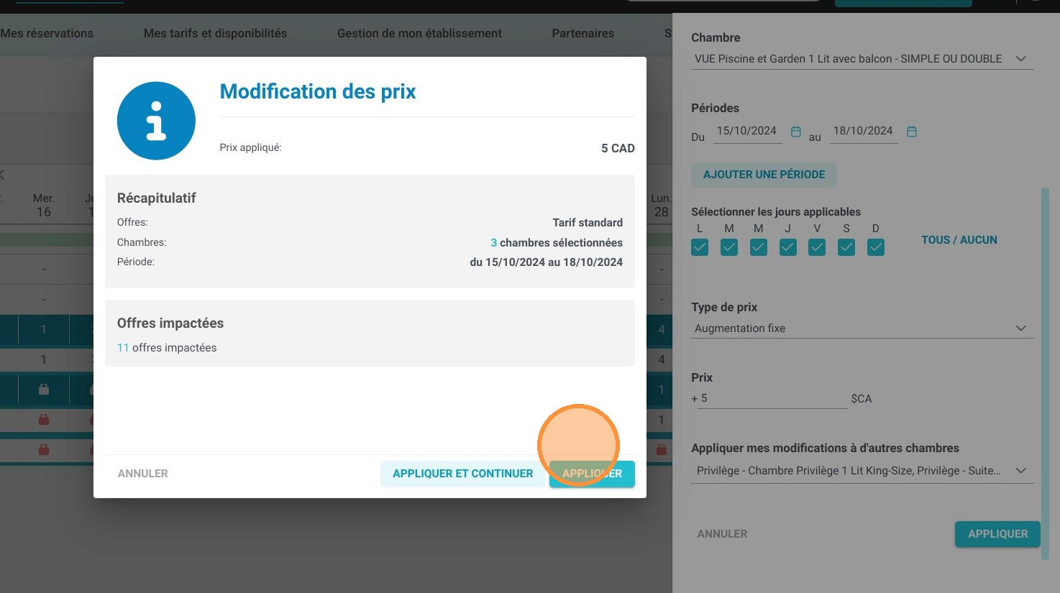Click Annuler in the price modification dialog
Screen dimensions: 1060x593
pos(143,474)
